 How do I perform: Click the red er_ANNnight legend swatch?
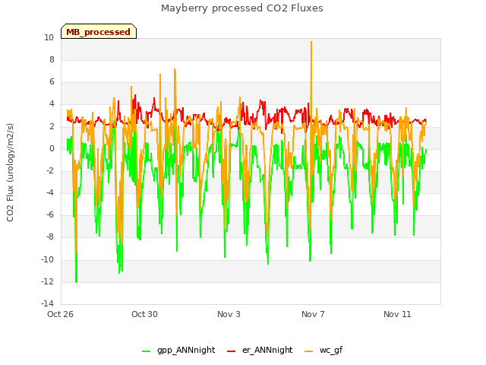(x=231, y=351)
